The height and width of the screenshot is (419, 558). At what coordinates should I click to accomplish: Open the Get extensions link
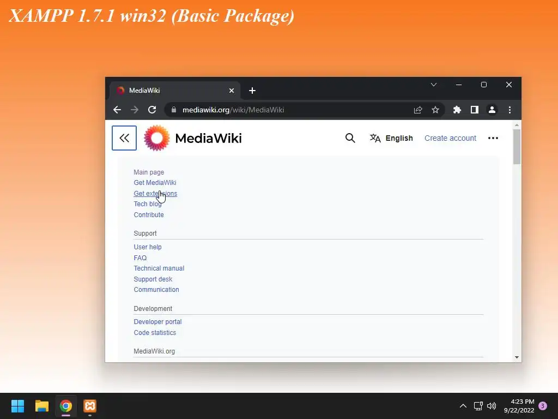pyautogui.click(x=155, y=194)
